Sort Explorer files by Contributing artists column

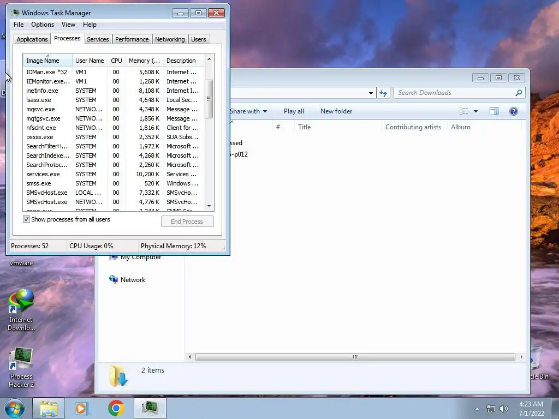coord(414,127)
